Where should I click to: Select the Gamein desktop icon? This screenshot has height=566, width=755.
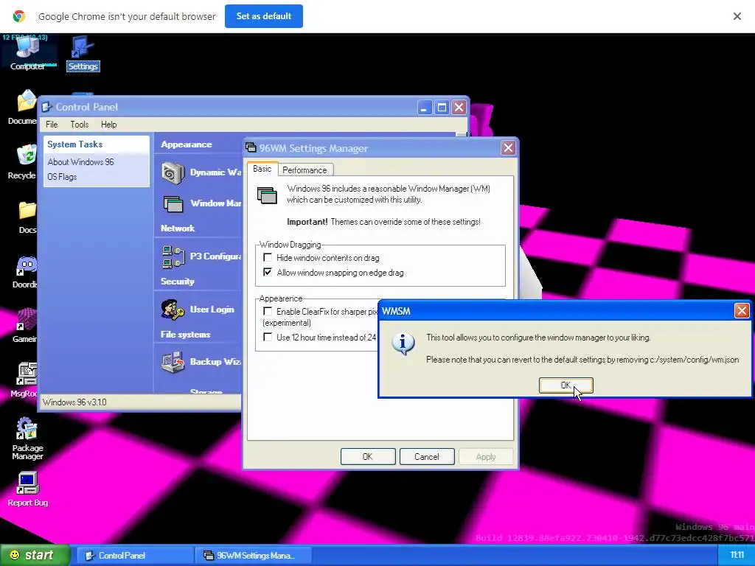25,326
